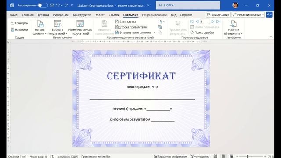Switch to Read Mode view icon
281x158 pixels.
(x=216, y=156)
